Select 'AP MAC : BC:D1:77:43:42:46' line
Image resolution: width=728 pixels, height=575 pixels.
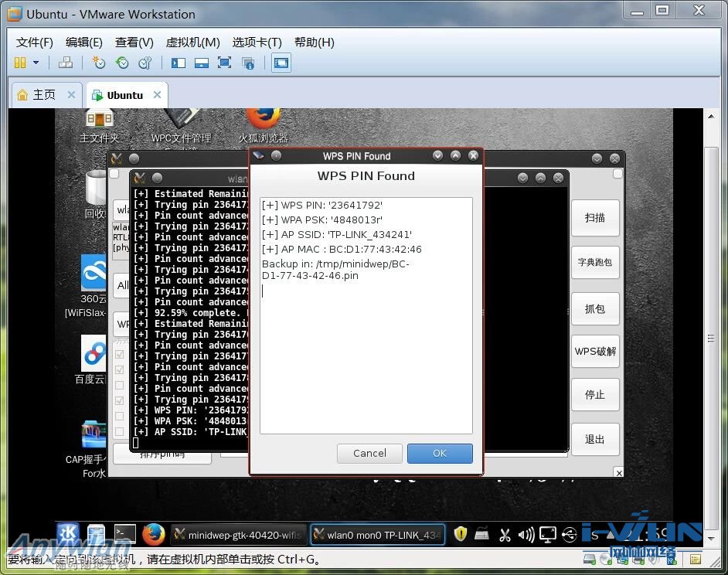342,249
